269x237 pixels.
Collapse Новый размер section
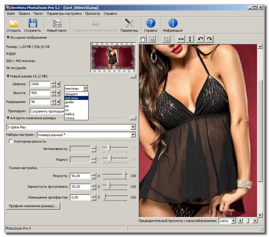[x=8, y=76]
